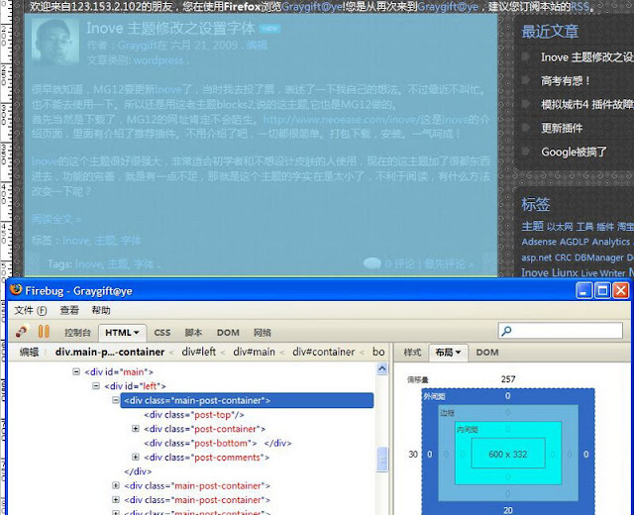
Task: Open the 文件 menu in Firebug
Action: [x=31, y=310]
